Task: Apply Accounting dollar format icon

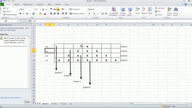Action: tap(89, 13)
